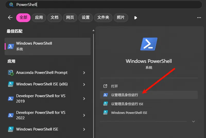
Task: Click scroll up arrow of results list
Action: [93, 30]
